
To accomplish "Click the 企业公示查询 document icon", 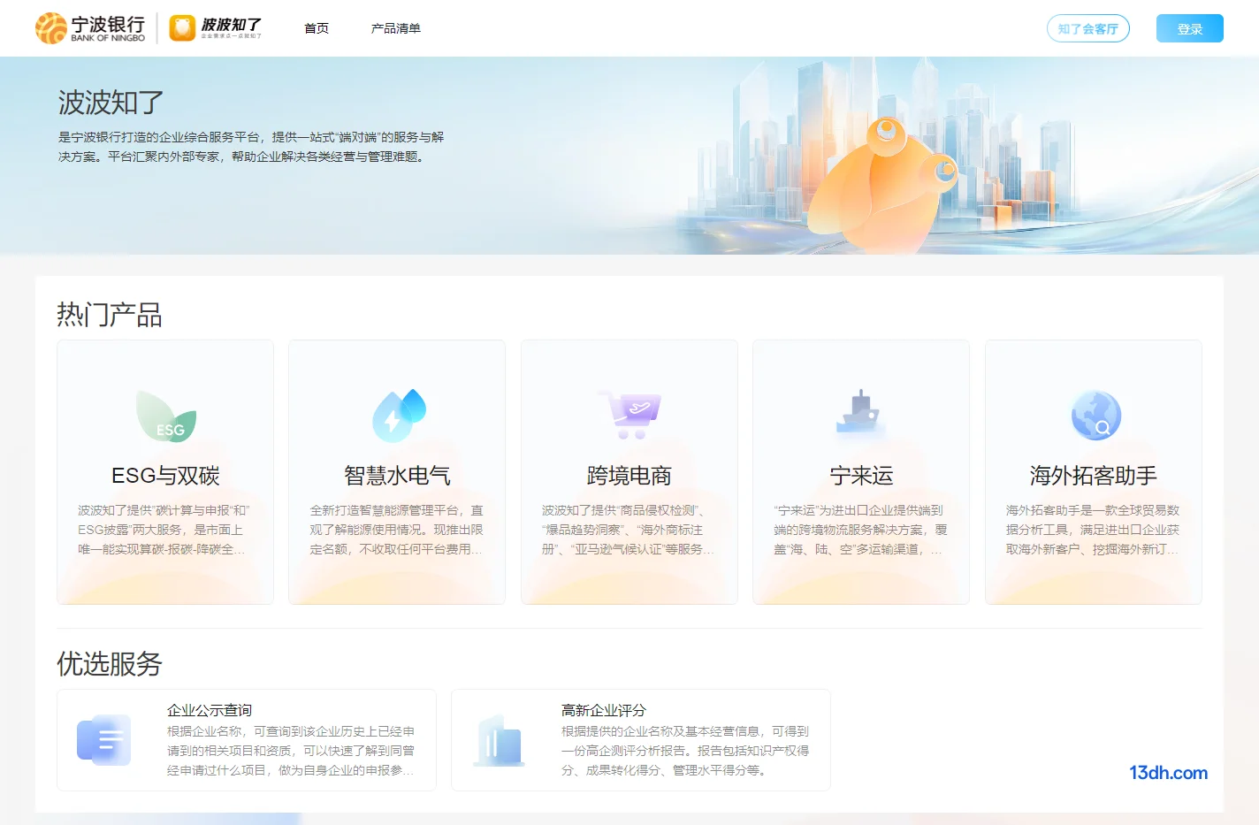I will (x=104, y=740).
